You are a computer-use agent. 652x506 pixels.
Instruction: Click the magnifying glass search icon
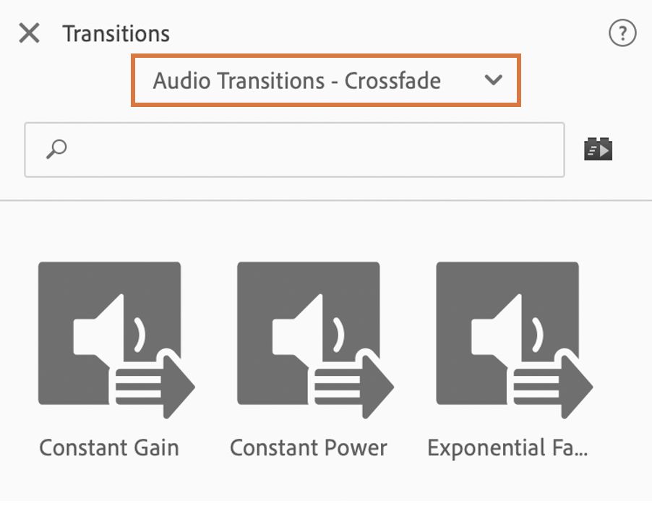[x=56, y=150]
